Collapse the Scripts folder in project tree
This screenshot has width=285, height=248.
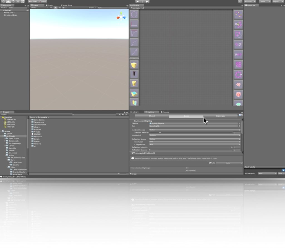tap(5, 155)
